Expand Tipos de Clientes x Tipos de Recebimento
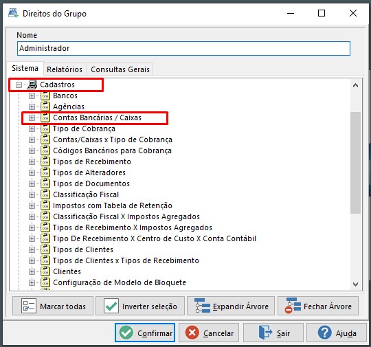The height and width of the screenshot is (347, 371). tap(32, 261)
